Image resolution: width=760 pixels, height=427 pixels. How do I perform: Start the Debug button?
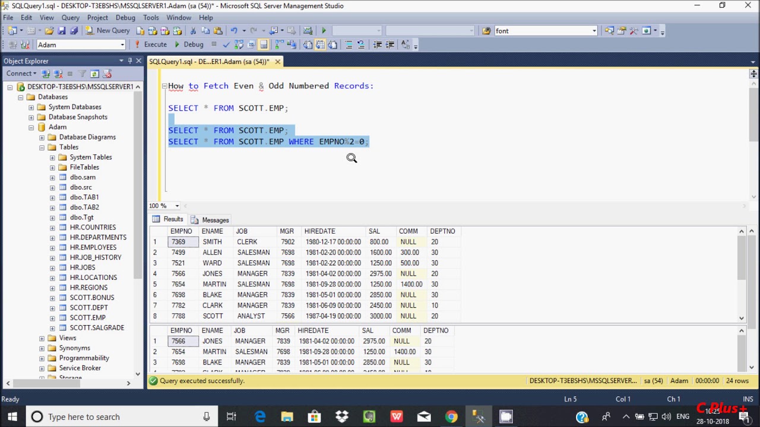tap(189, 44)
